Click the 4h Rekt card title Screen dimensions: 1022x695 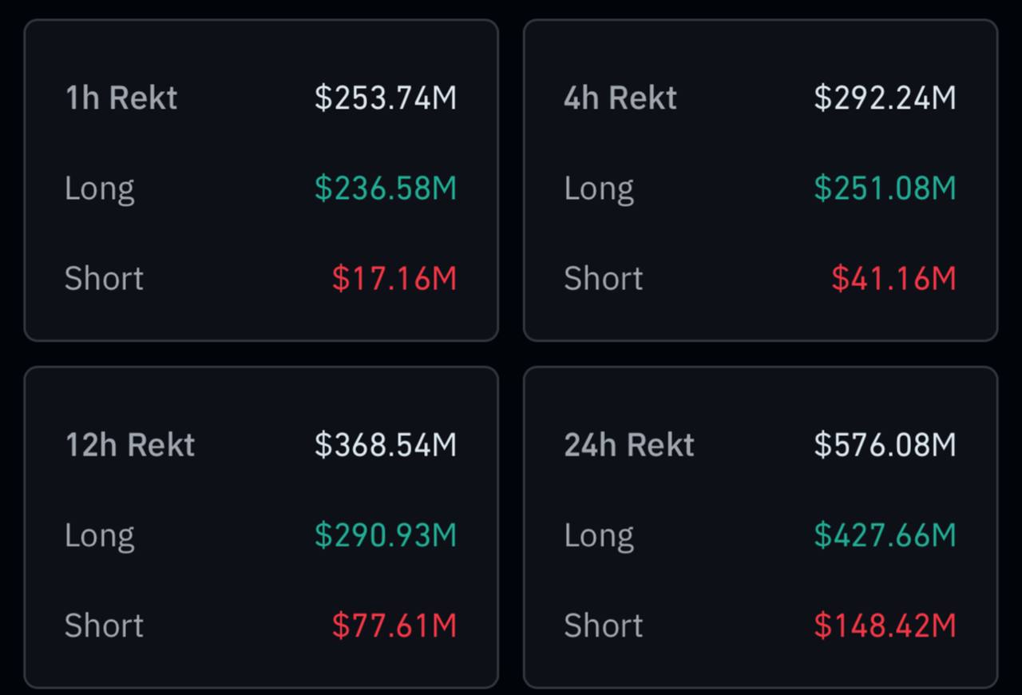click(x=620, y=98)
